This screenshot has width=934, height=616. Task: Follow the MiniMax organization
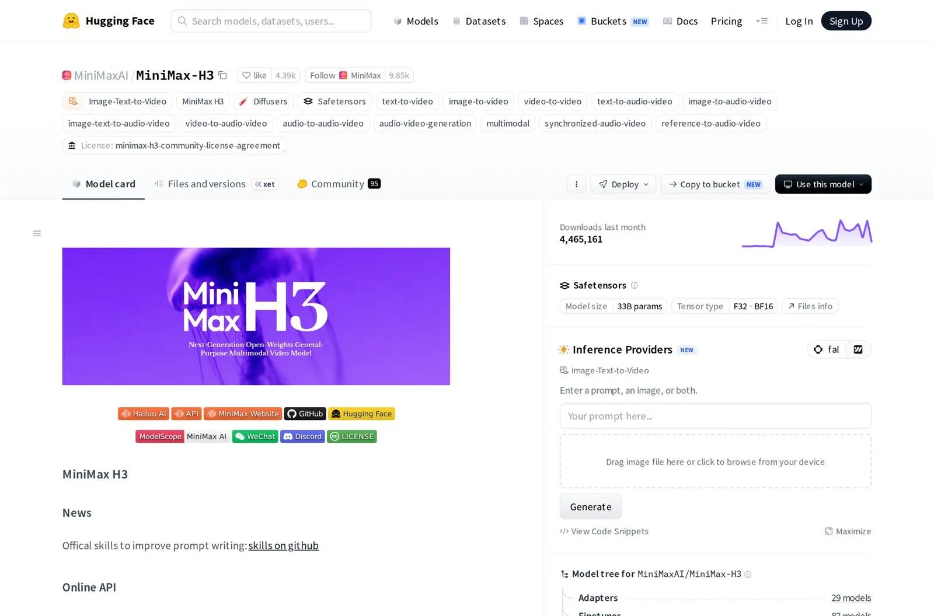(x=345, y=75)
